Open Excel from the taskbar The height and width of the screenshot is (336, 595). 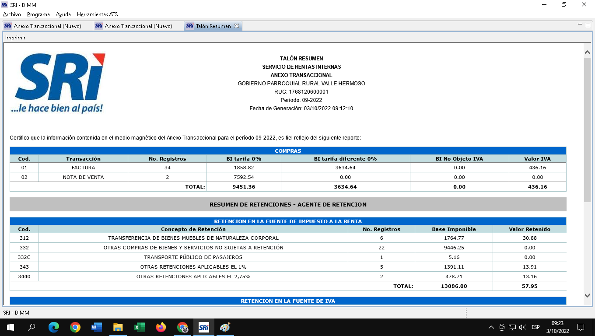[139, 327]
